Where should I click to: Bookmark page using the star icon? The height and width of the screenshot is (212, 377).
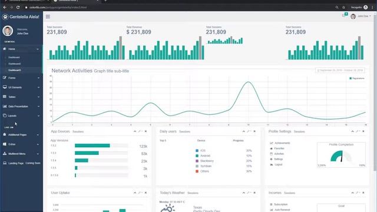point(343,8)
